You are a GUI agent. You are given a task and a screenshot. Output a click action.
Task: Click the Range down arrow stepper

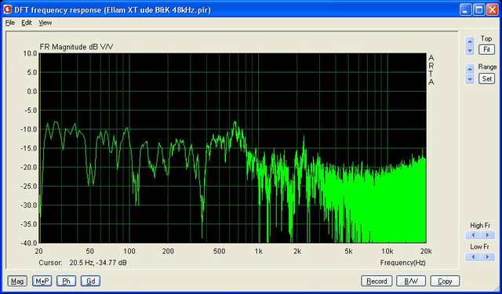tap(470, 78)
